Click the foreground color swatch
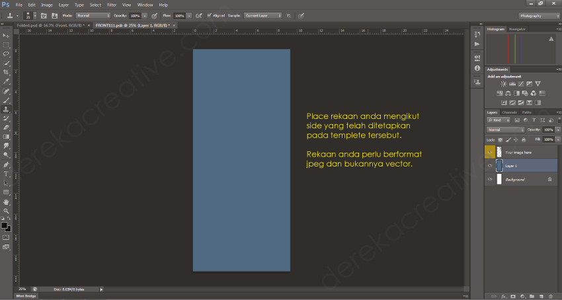Image resolution: width=562 pixels, height=300 pixels. [4, 225]
